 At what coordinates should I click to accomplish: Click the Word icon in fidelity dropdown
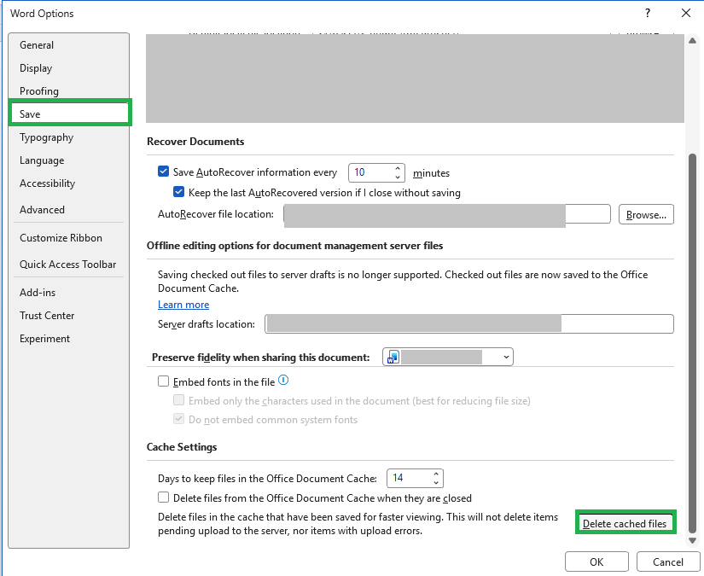pyautogui.click(x=393, y=358)
